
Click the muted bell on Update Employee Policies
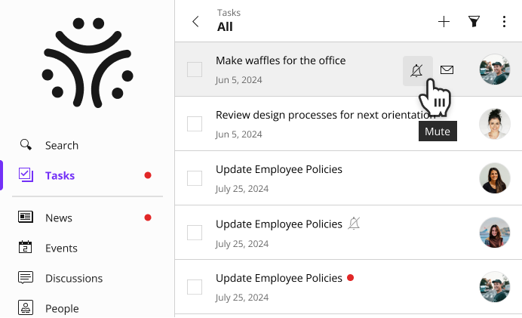click(355, 224)
